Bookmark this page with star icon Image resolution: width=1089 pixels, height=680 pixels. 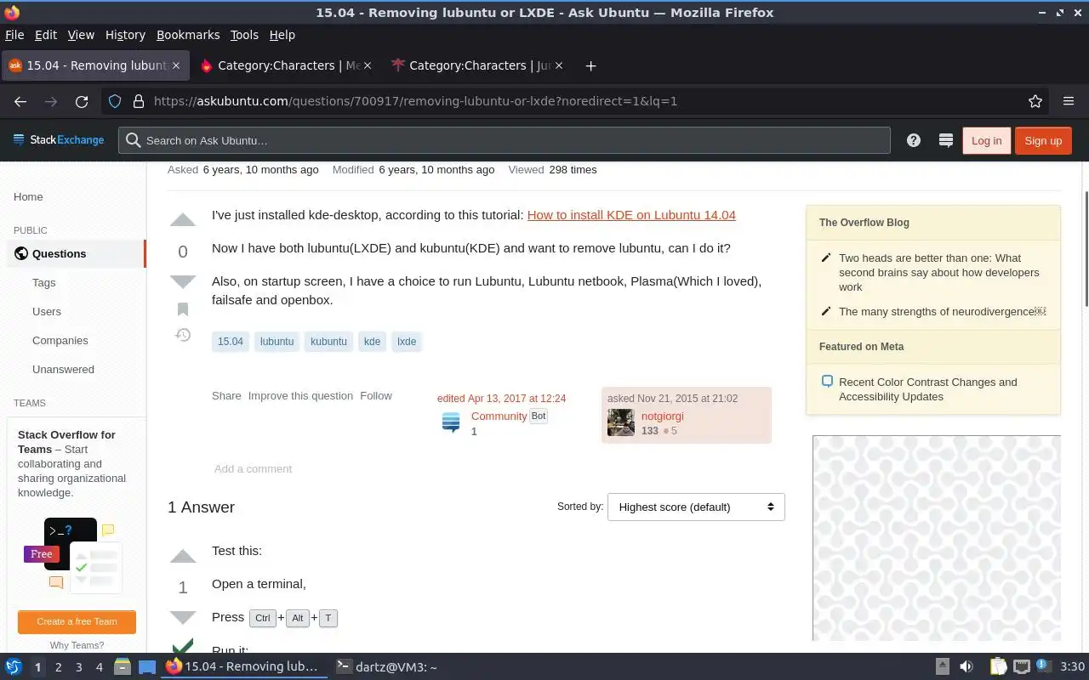coord(1035,101)
